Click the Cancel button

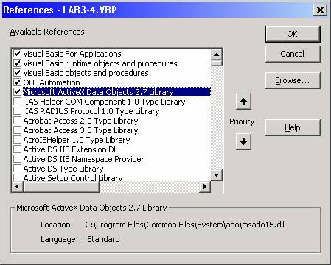[293, 54]
